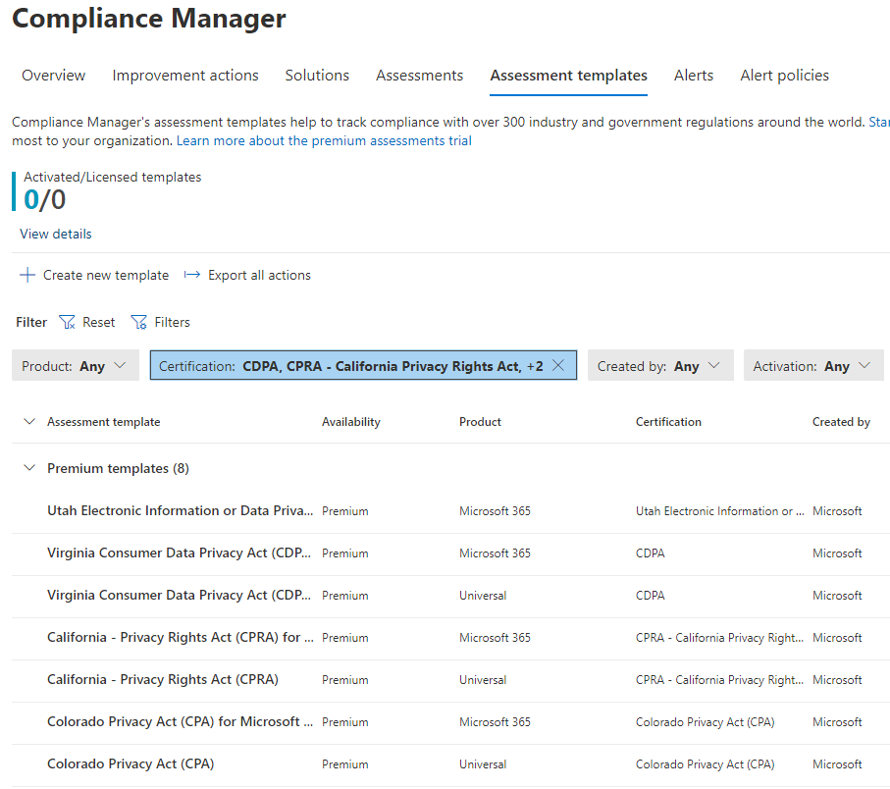Open the Colorado Privacy Act (CPA) Universal template
The height and width of the screenshot is (789, 890).
tap(131, 764)
